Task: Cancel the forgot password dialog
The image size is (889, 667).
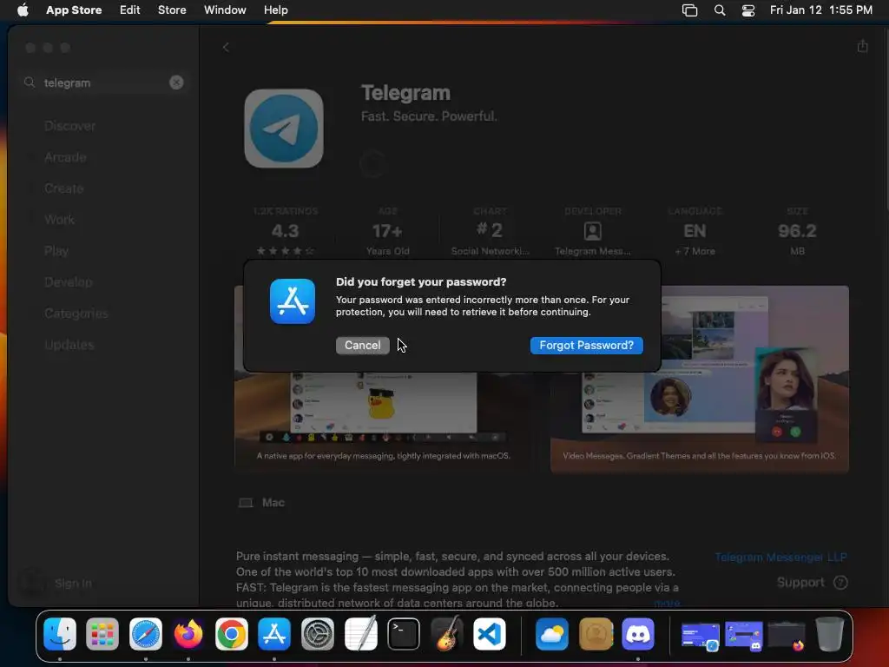Action: click(x=362, y=346)
